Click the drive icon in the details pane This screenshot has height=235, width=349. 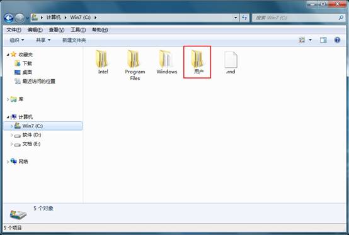[x=18, y=214]
